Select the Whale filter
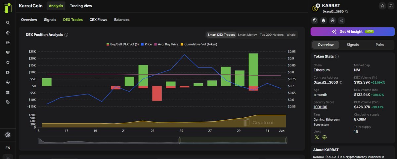This screenshot has height=159, width=397. [x=291, y=35]
